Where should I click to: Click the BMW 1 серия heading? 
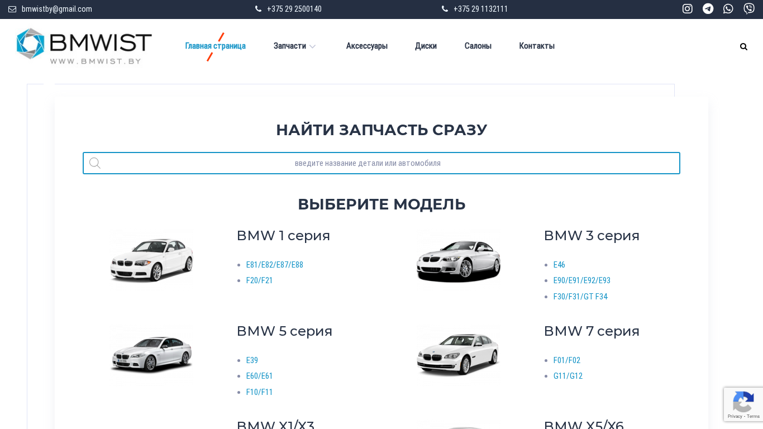coord(283,236)
